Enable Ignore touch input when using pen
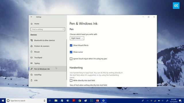This screenshot has width=184, height=103. click(71, 59)
